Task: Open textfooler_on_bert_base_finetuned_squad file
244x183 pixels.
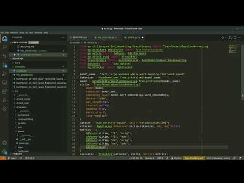Action: 40,79
